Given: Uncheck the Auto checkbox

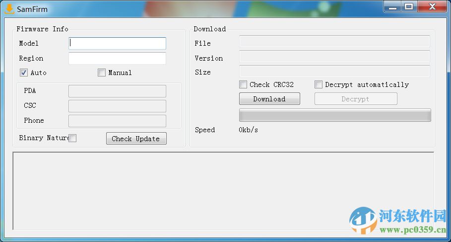Looking at the screenshot, I should click(x=24, y=73).
